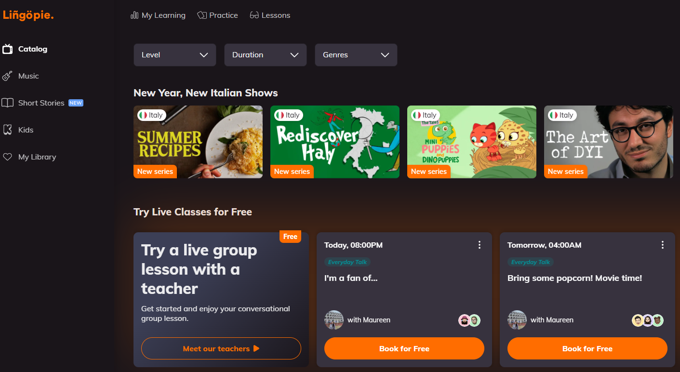The height and width of the screenshot is (372, 680).
Task: Click the Lessons glasses icon
Action: coord(254,15)
